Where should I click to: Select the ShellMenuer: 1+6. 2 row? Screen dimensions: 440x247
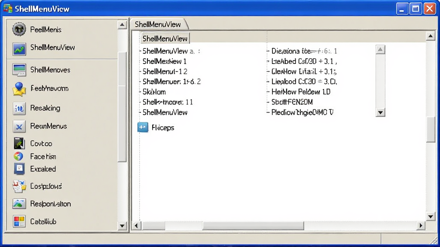point(171,81)
